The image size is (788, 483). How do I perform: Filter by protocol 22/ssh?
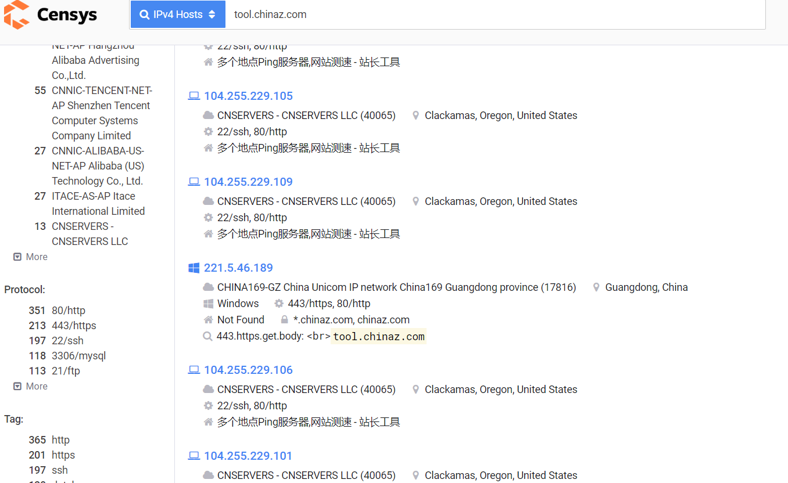tap(67, 341)
